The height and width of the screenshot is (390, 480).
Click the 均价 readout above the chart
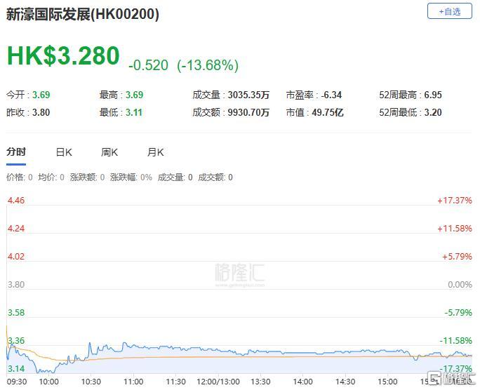[x=51, y=177]
